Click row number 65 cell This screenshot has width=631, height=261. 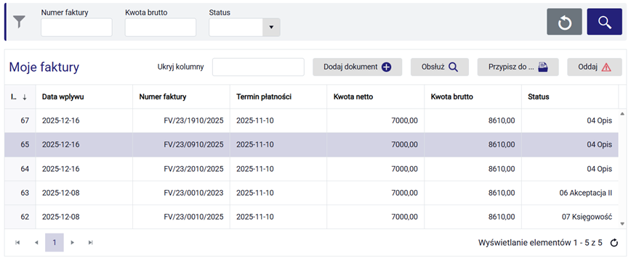(20, 144)
